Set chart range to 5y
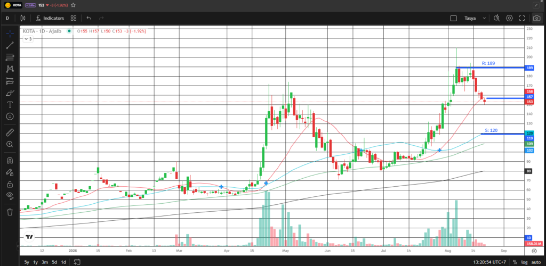546x266 pixels. tap(27, 262)
